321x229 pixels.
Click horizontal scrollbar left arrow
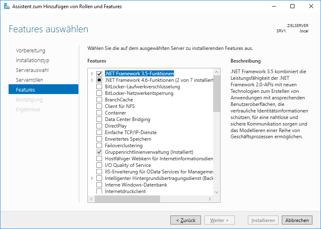coord(91,199)
